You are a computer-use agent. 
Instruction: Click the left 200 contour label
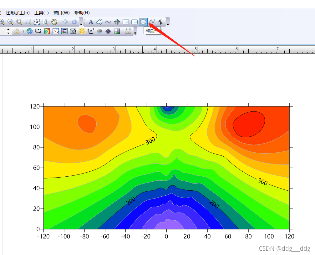point(131,201)
